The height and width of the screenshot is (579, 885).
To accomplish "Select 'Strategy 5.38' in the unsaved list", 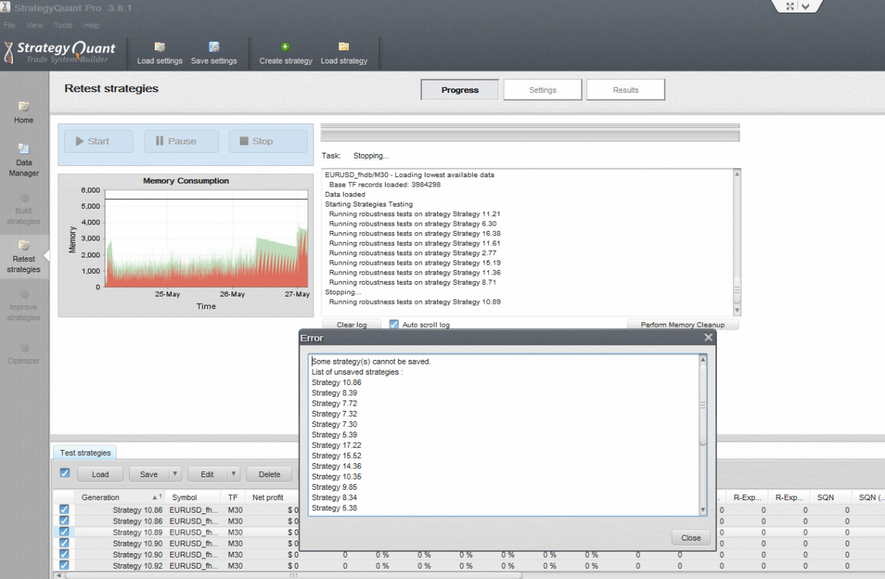I will pyautogui.click(x=334, y=508).
